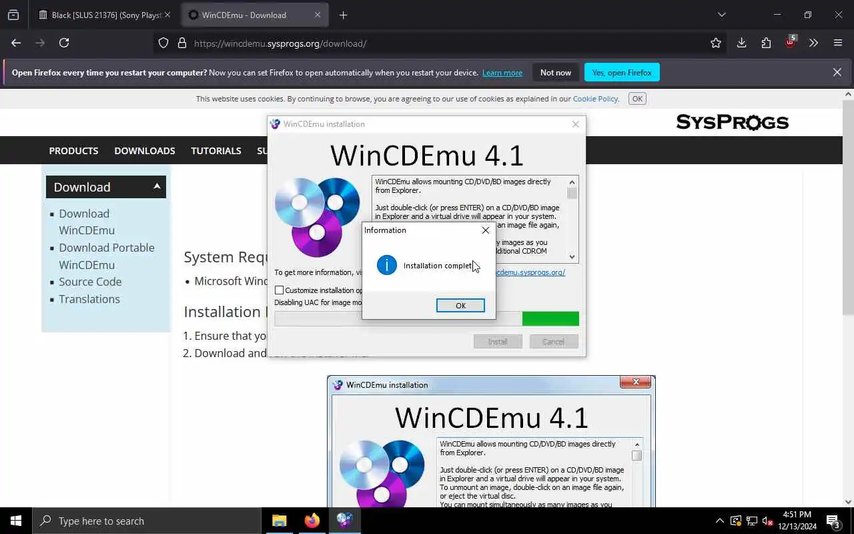Screen dimensions: 854x534
Task: Close the Black [SLUS 21376] tab
Action: coord(167,15)
